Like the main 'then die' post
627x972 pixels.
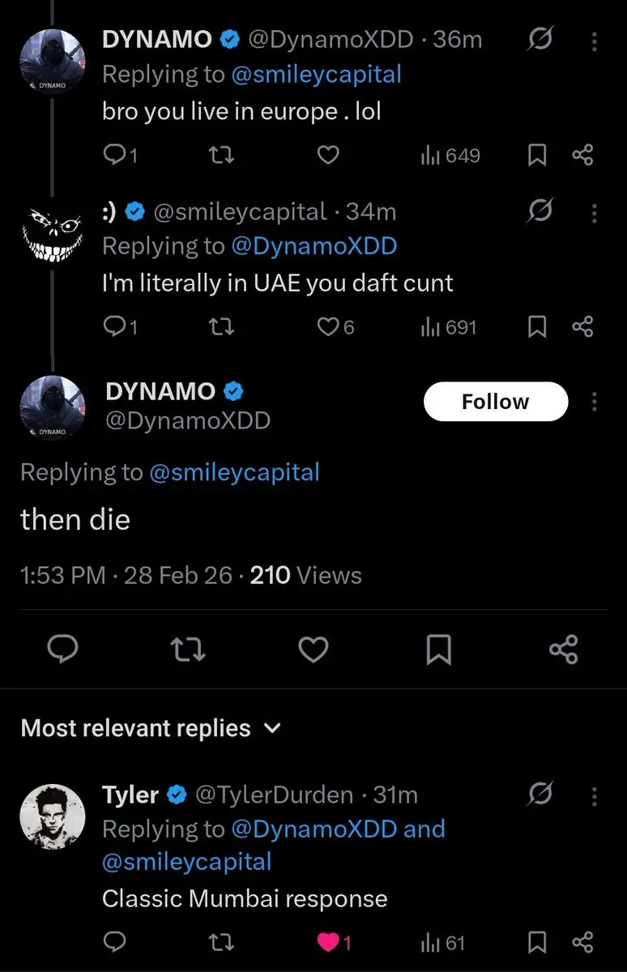click(313, 650)
